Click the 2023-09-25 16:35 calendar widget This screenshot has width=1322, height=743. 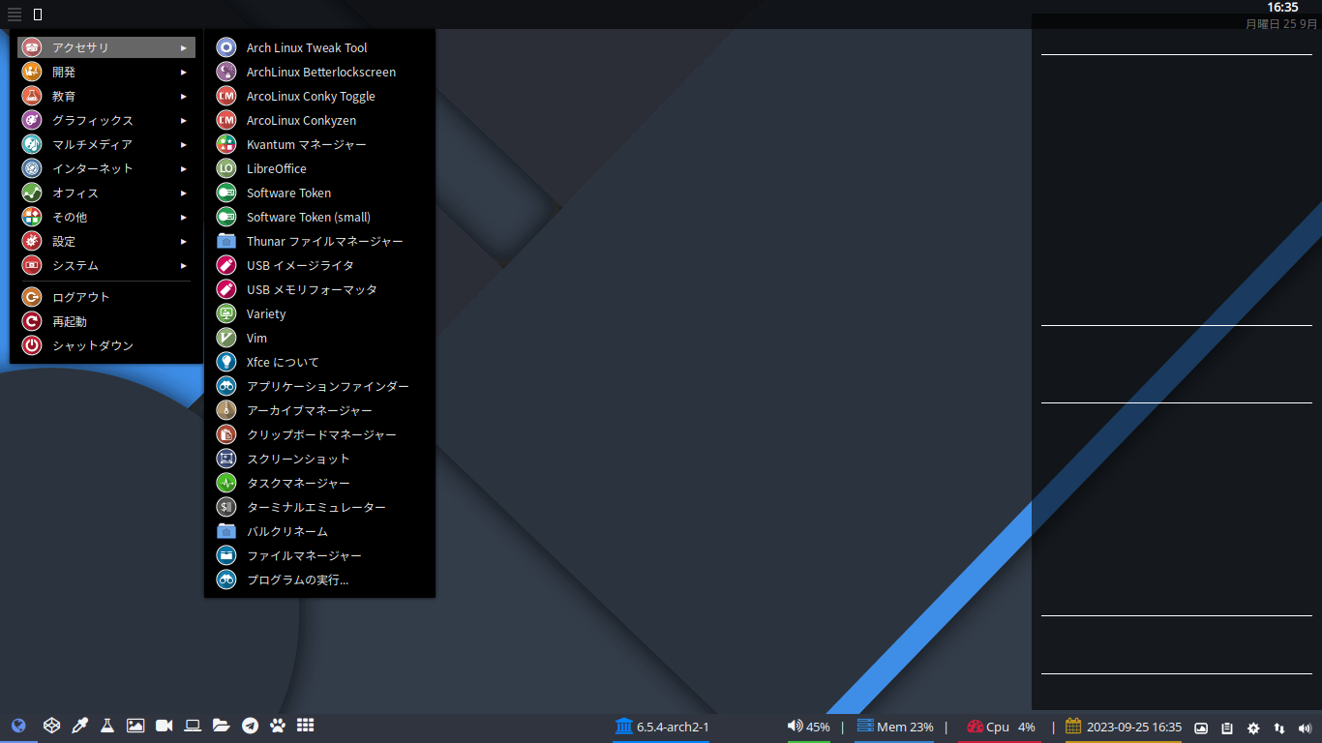(x=1124, y=727)
